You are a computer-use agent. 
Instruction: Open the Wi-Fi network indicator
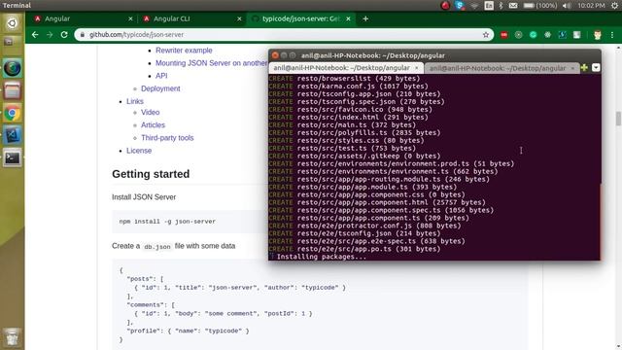pyautogui.click(x=474, y=6)
